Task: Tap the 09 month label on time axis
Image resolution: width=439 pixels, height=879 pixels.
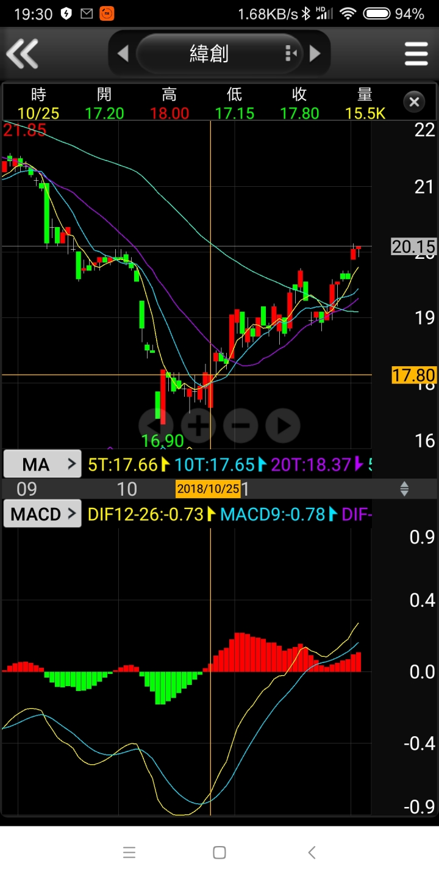Action: click(x=26, y=489)
